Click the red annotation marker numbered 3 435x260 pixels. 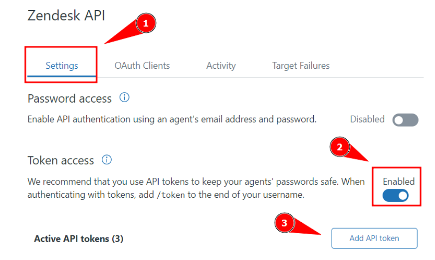284,223
